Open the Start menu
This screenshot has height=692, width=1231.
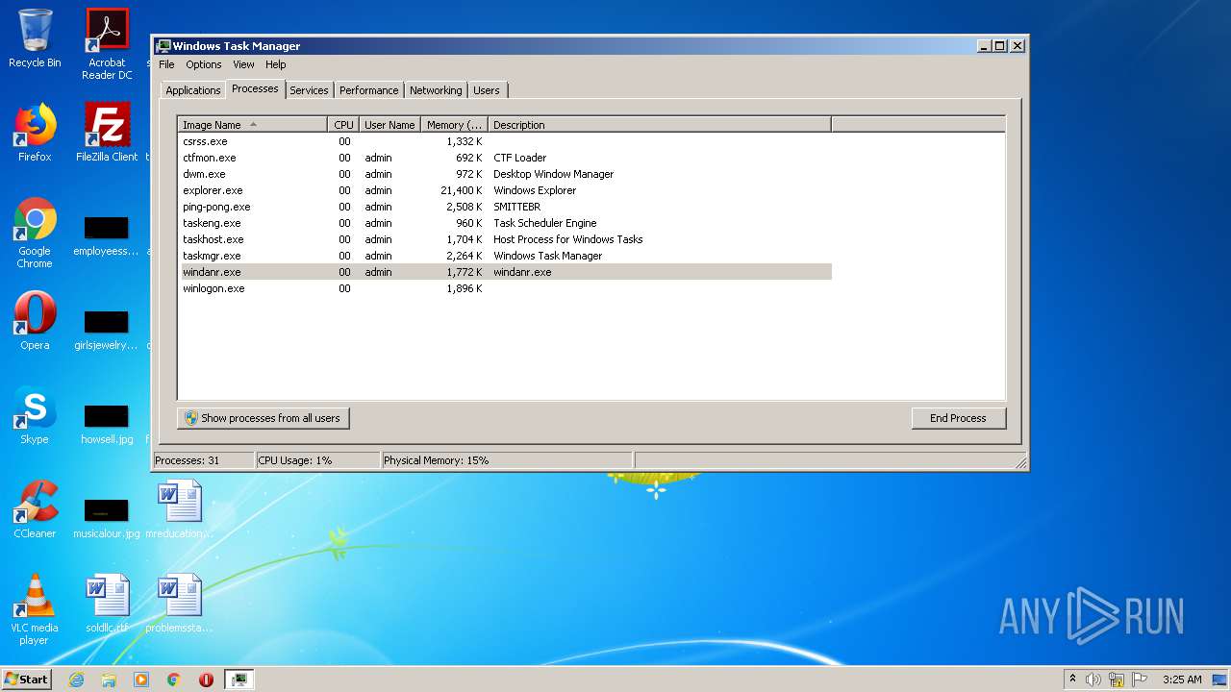click(x=26, y=679)
